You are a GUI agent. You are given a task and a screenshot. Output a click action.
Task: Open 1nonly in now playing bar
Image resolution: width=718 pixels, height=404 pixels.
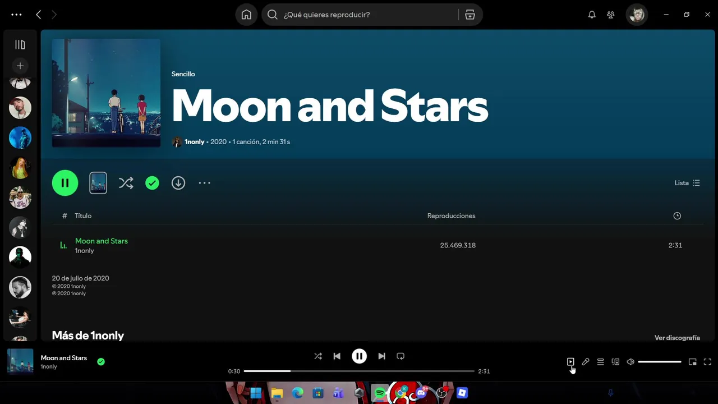pyautogui.click(x=49, y=367)
